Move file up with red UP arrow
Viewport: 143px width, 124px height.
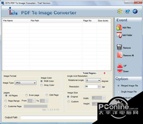(x=120, y=66)
